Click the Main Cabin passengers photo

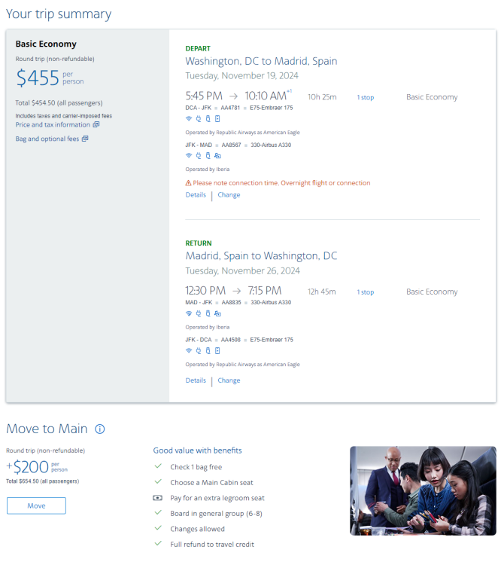pyautogui.click(x=423, y=490)
